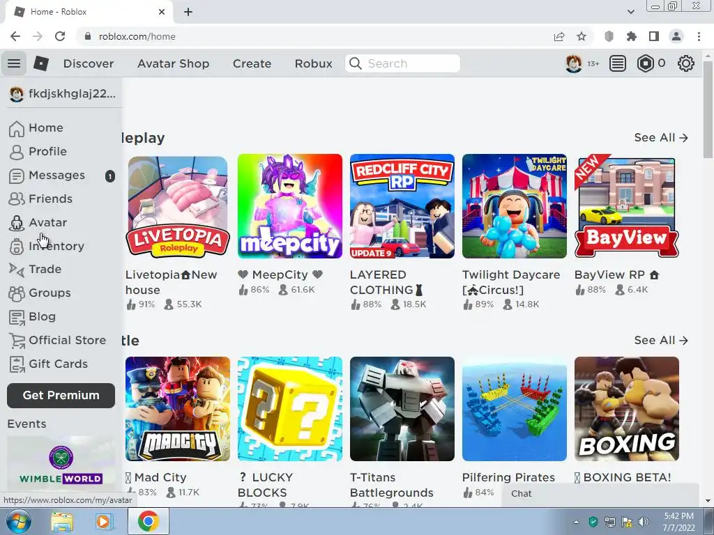The width and height of the screenshot is (714, 535).
Task: Open the Pilfering Pirates thumbnail
Action: pyautogui.click(x=515, y=409)
